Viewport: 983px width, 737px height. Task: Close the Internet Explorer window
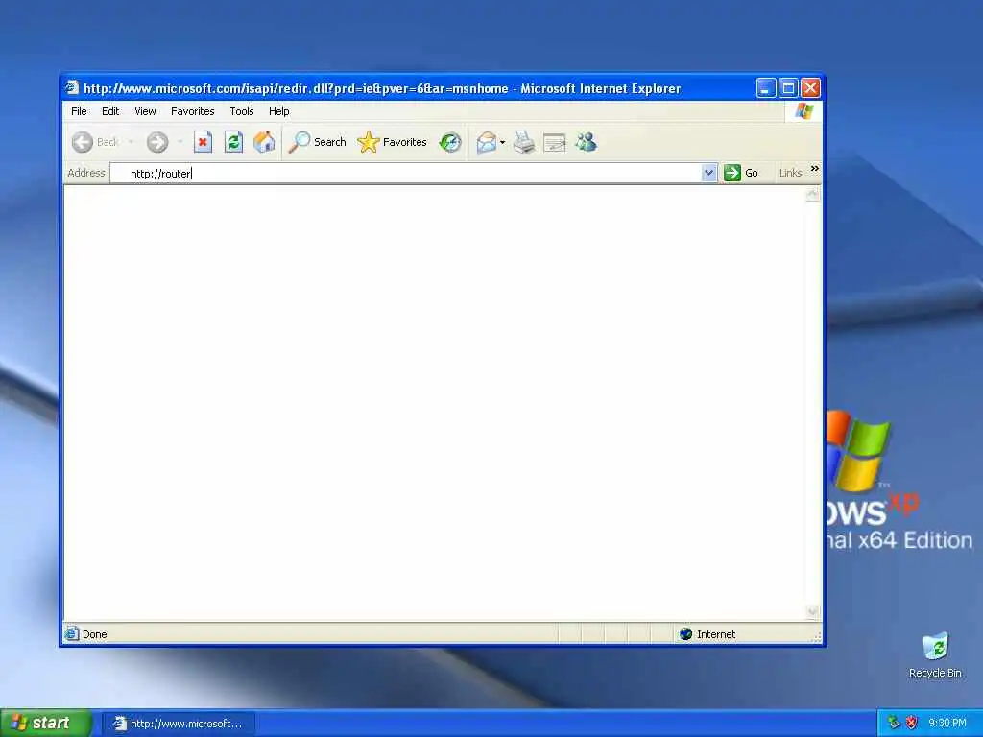tap(810, 88)
